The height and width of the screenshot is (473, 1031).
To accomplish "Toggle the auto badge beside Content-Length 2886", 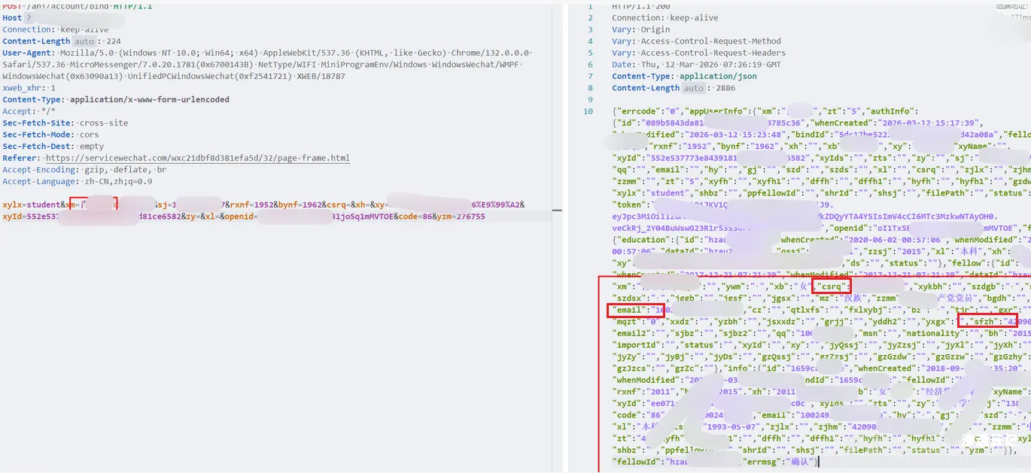I will tap(693, 88).
